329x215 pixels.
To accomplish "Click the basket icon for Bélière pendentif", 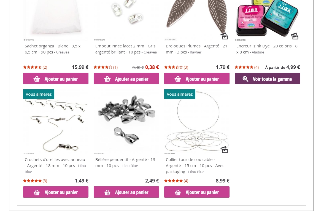I will 107,192.
